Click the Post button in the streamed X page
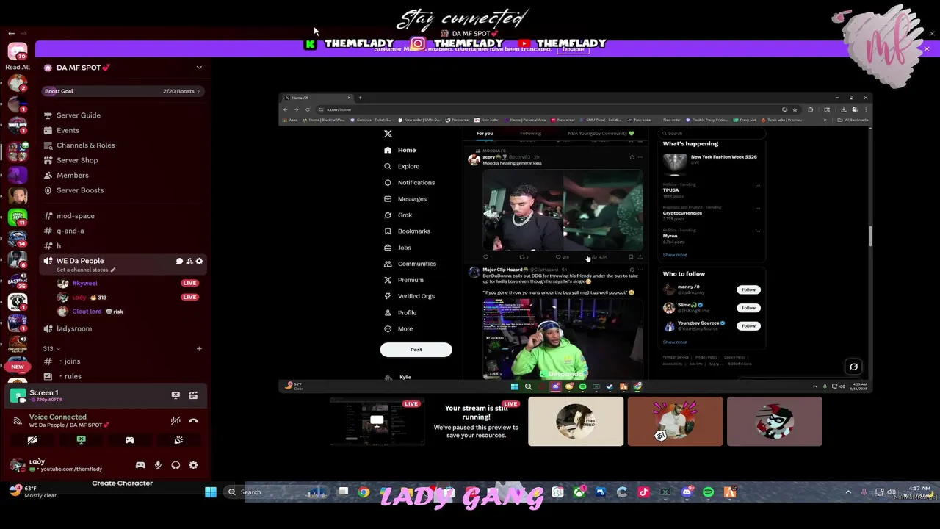940x529 pixels. click(x=416, y=350)
